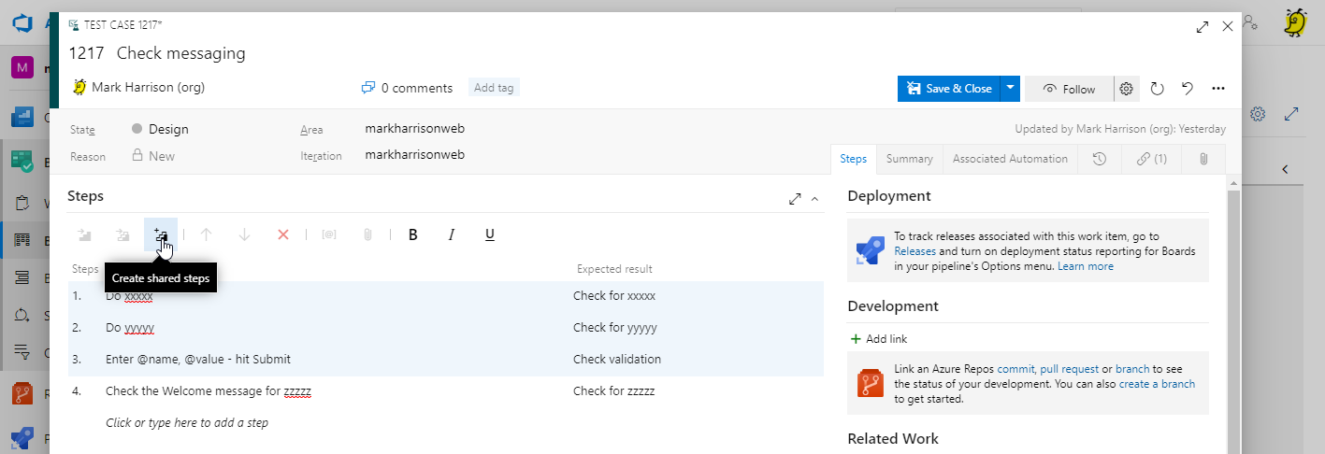Open the Links tab showing (1)
Screen dimensions: 1325x454
1151,159
